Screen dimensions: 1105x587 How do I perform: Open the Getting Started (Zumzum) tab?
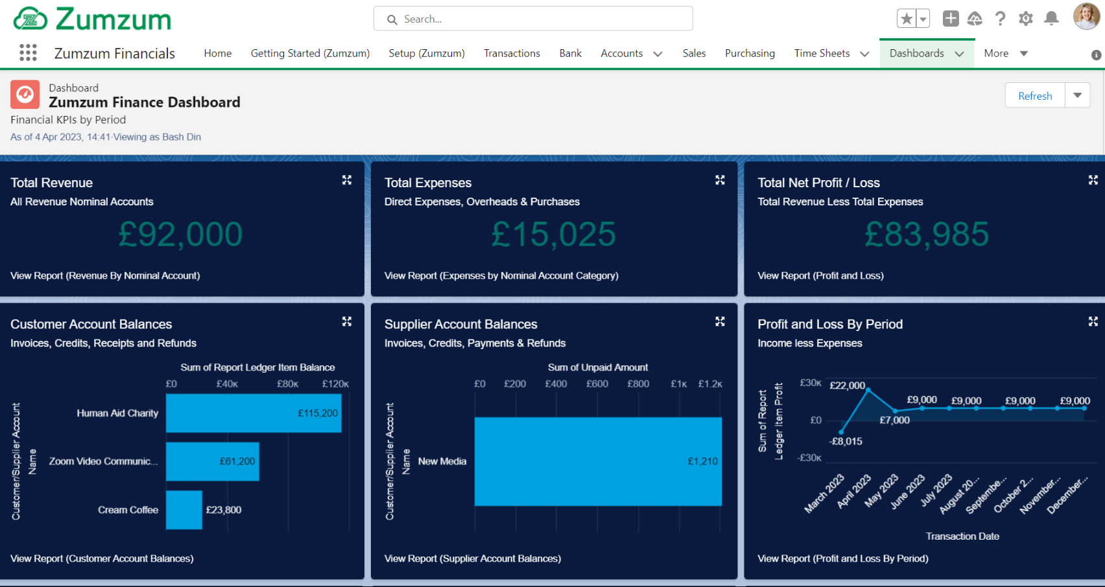(310, 53)
